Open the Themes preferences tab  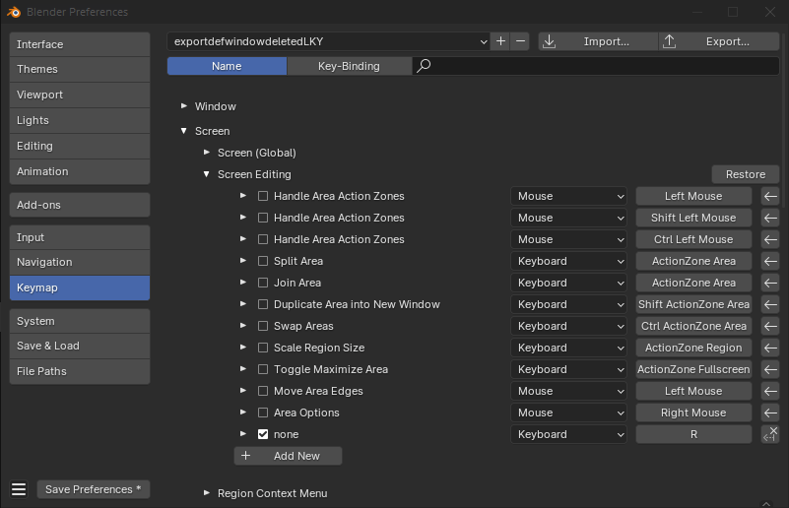click(80, 69)
